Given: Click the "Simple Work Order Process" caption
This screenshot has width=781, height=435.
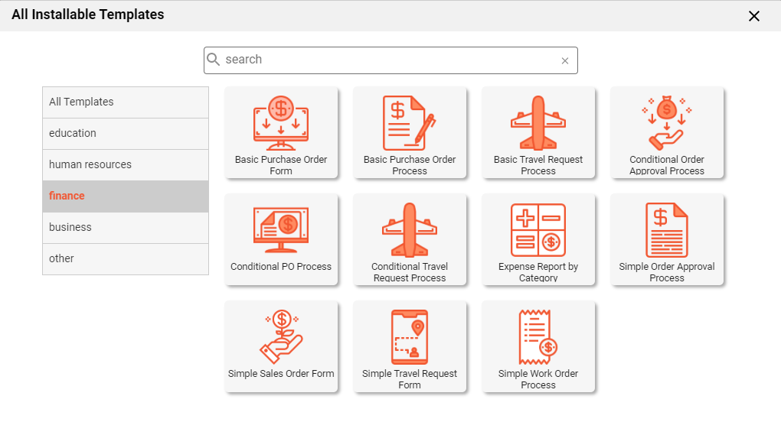Looking at the screenshot, I should [x=538, y=379].
